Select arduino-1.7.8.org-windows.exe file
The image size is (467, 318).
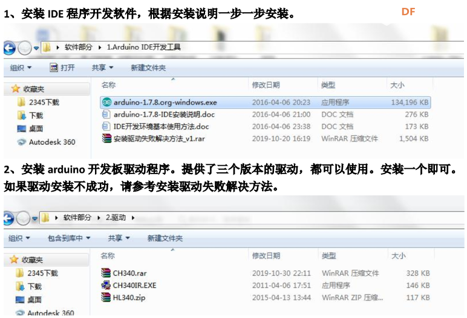(265, 102)
